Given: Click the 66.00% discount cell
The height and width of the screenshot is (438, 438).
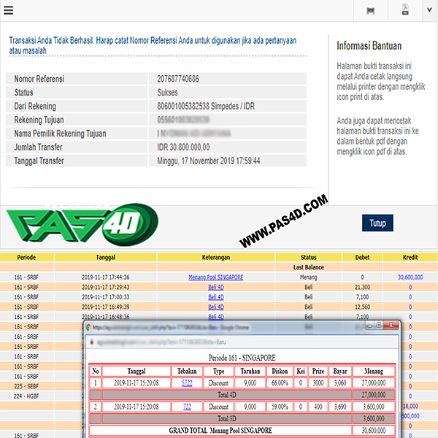Looking at the screenshot, I should [280, 383].
